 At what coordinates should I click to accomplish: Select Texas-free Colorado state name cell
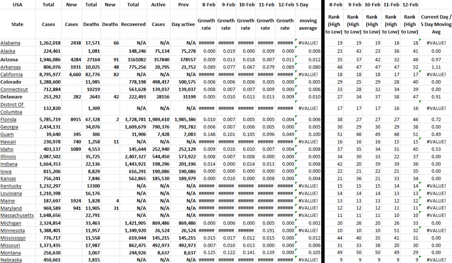pos(11,82)
